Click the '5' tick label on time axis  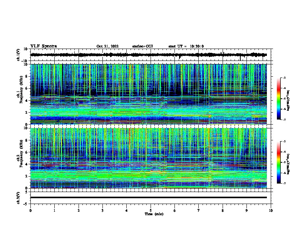click(x=151, y=211)
